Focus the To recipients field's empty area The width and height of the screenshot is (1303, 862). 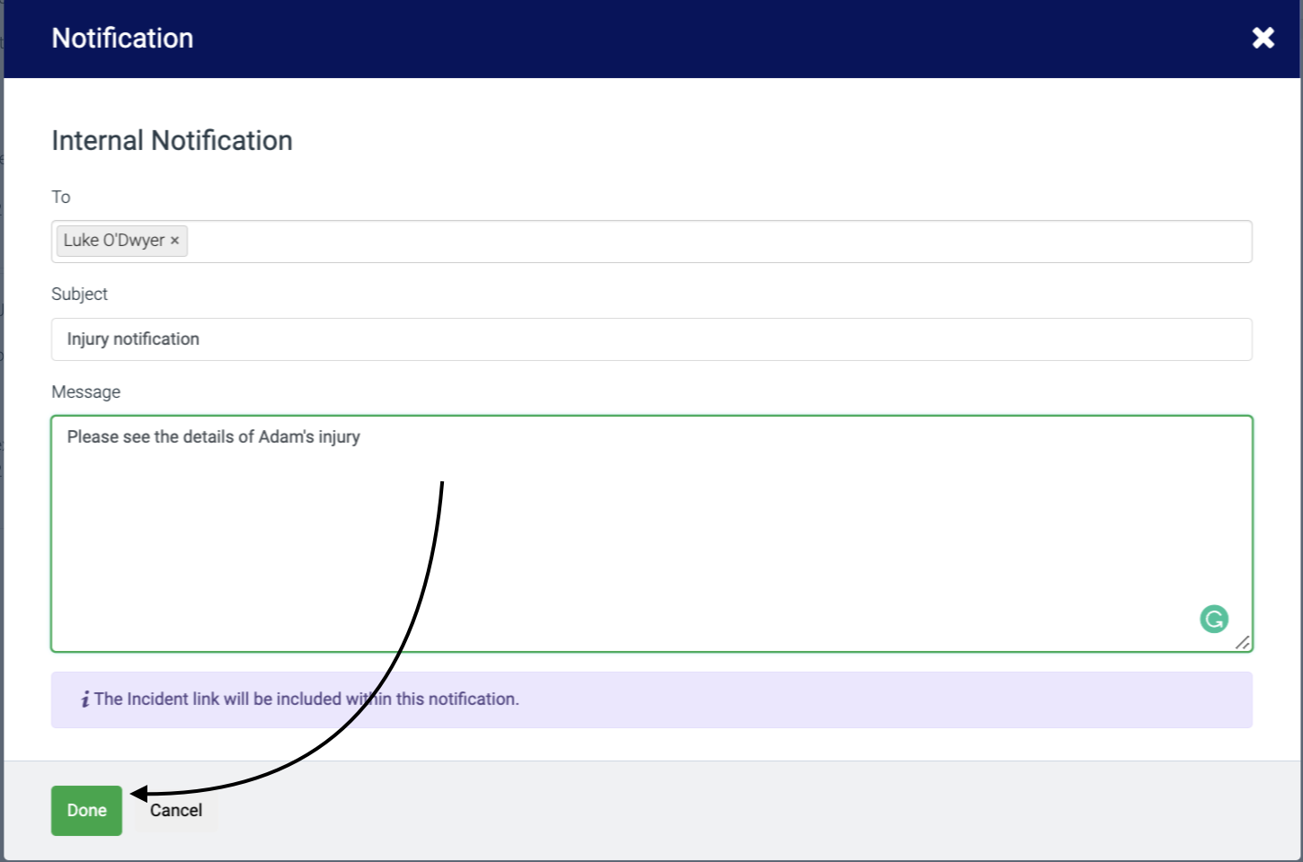[x=719, y=242]
